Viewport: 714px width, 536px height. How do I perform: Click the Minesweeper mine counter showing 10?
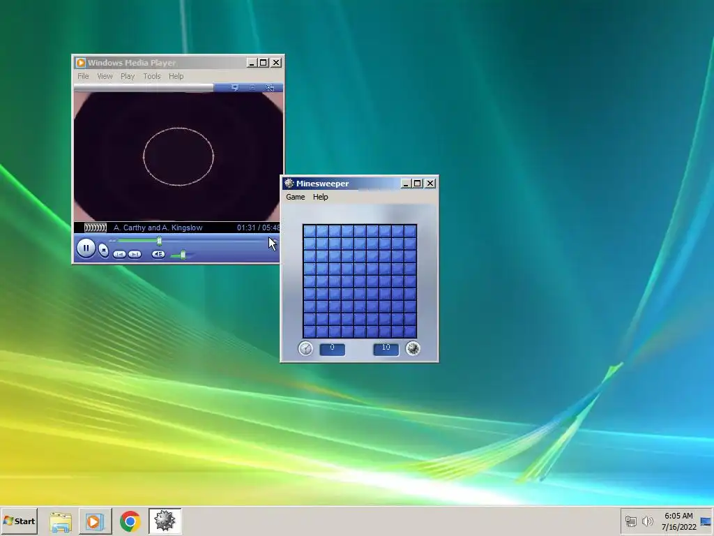(x=386, y=349)
